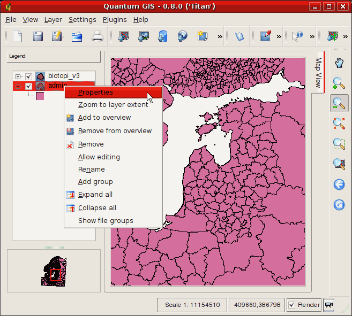Expand overflow chevron after digitizing pencil icon

pos(279,36)
